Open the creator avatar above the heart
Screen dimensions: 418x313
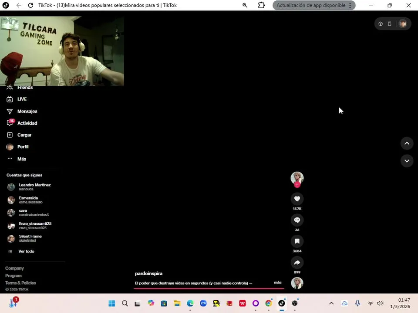point(297,178)
